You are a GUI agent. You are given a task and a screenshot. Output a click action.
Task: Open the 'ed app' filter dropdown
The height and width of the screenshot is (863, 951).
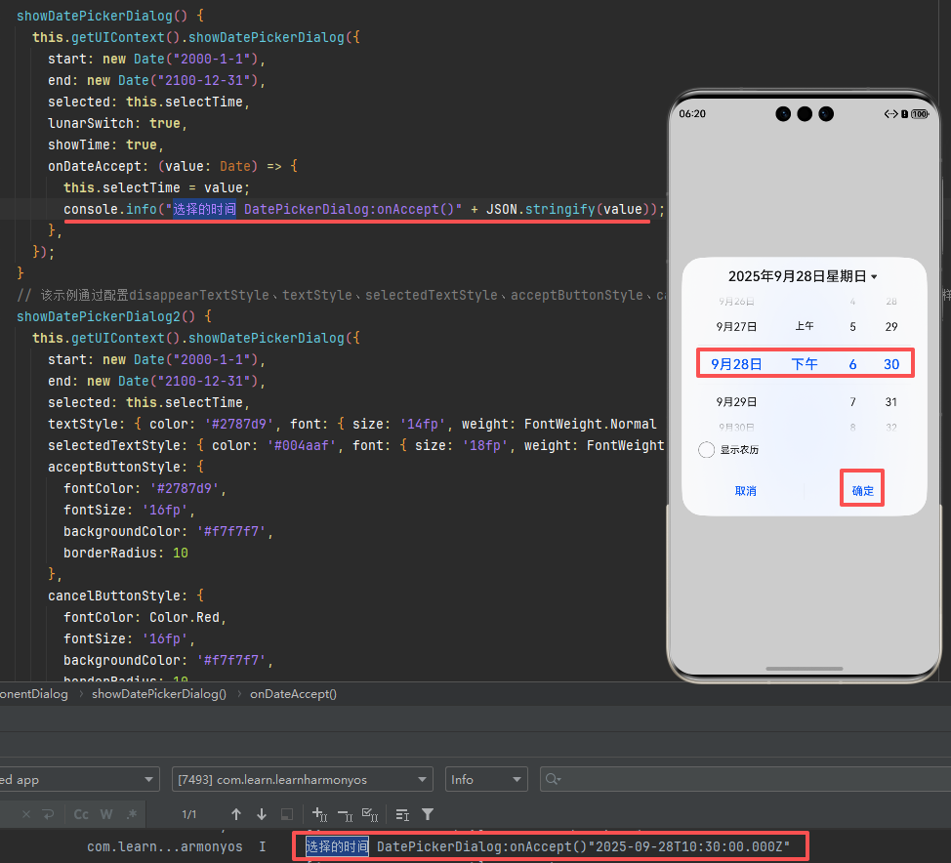(79, 779)
